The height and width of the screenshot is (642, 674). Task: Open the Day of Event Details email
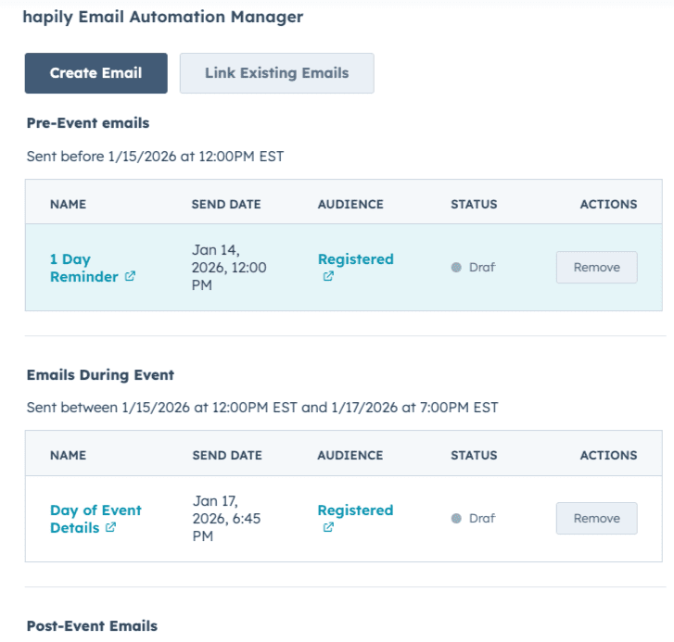pyautogui.click(x=95, y=519)
